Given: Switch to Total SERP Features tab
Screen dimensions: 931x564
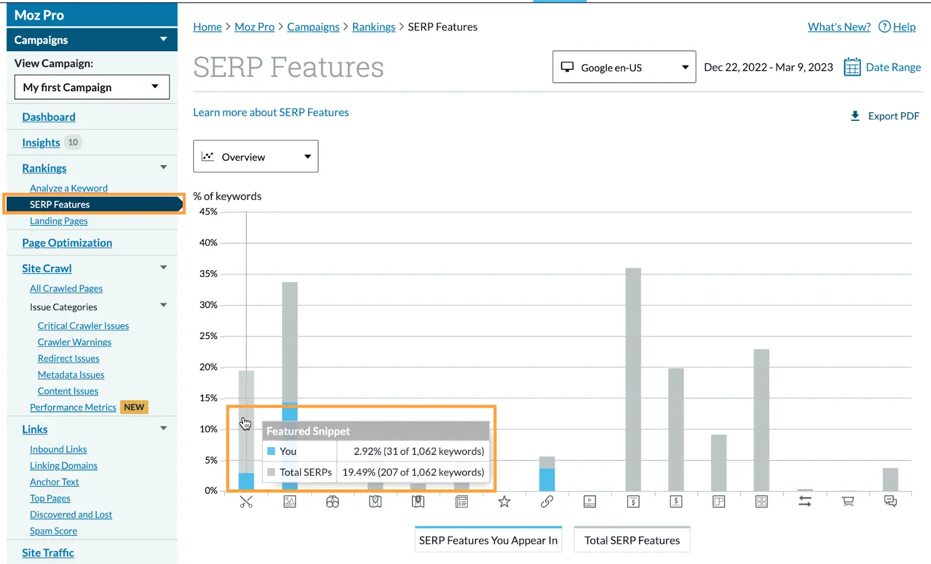Looking at the screenshot, I should pos(632,540).
